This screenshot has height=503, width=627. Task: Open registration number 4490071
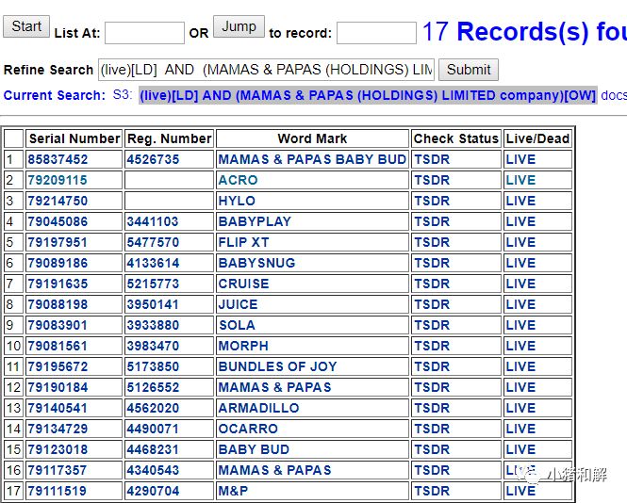pyautogui.click(x=153, y=430)
